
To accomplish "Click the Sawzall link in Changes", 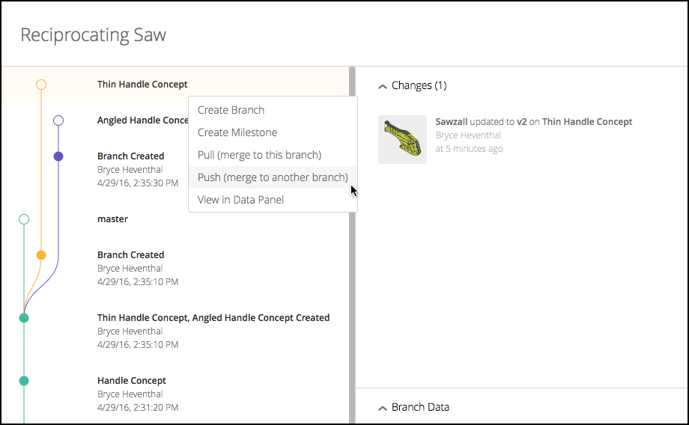I will pos(451,122).
